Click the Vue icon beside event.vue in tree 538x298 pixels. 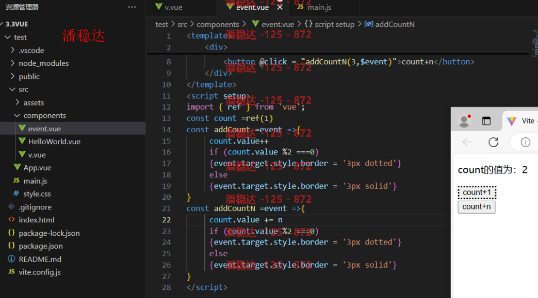pos(22,128)
